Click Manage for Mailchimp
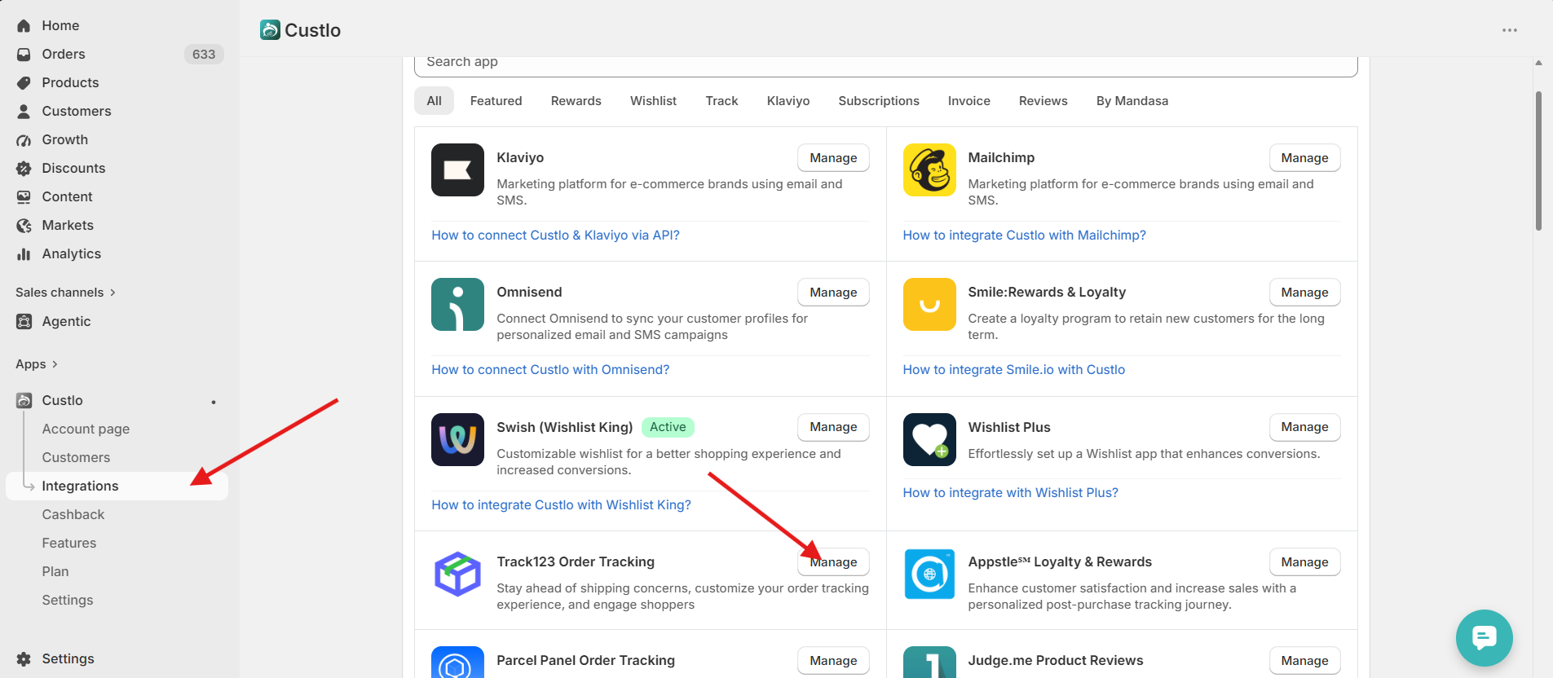Screen dimensions: 1553x678 click(x=1304, y=158)
